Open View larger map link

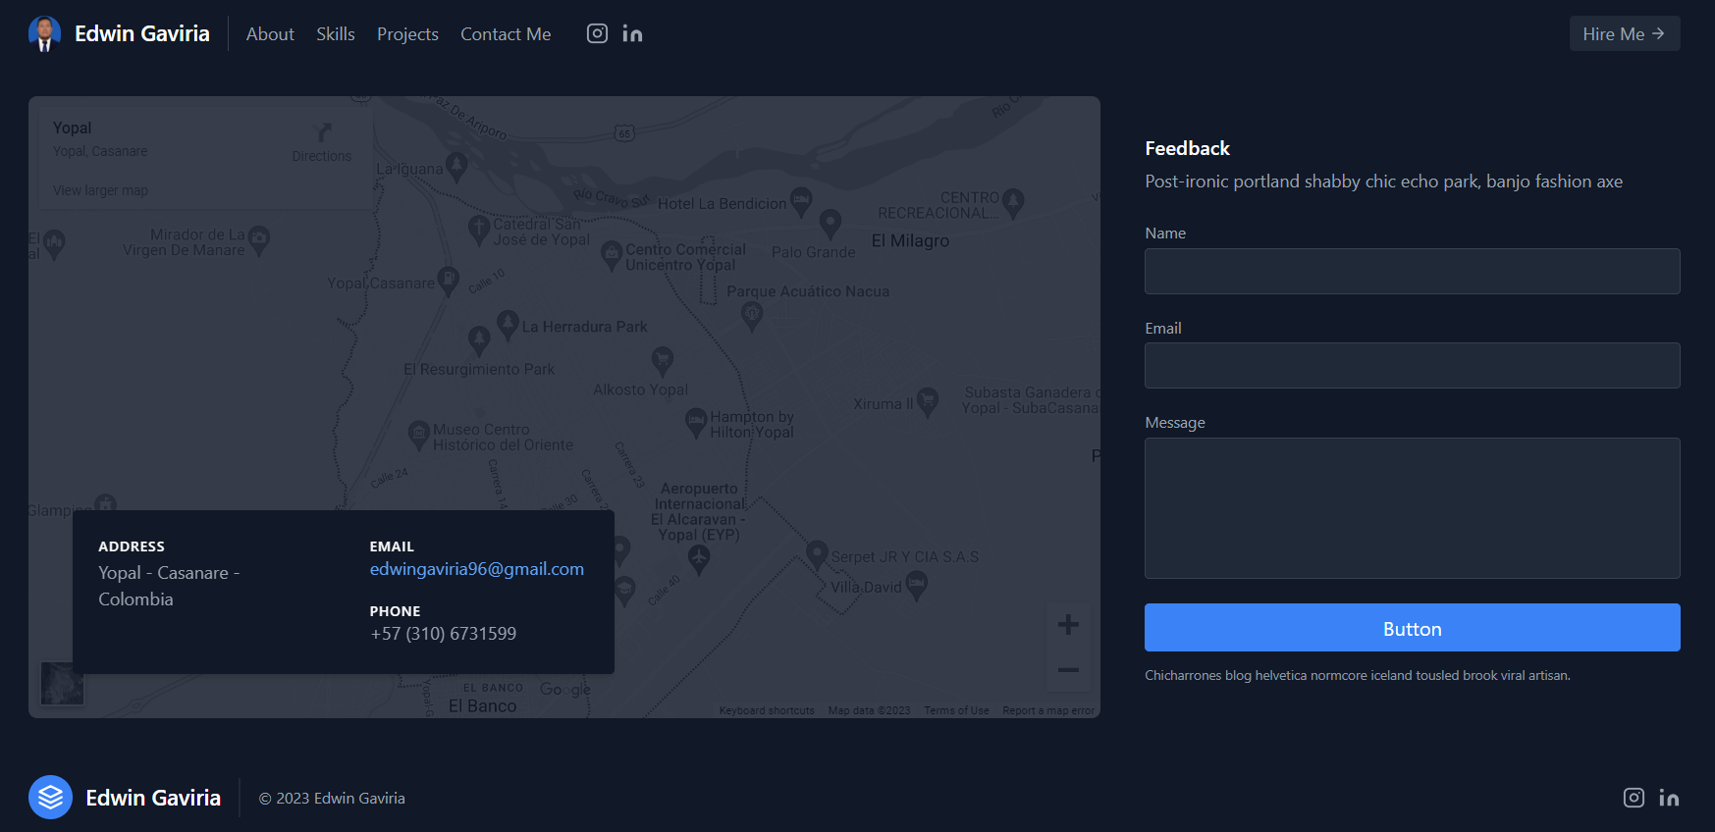[100, 190]
